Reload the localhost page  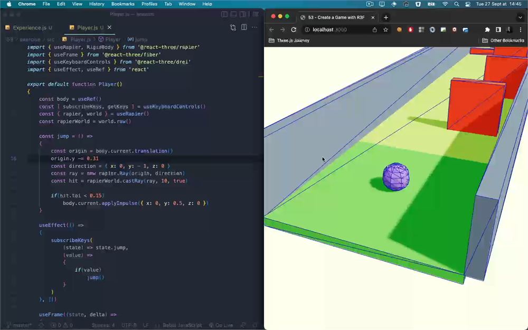294,30
